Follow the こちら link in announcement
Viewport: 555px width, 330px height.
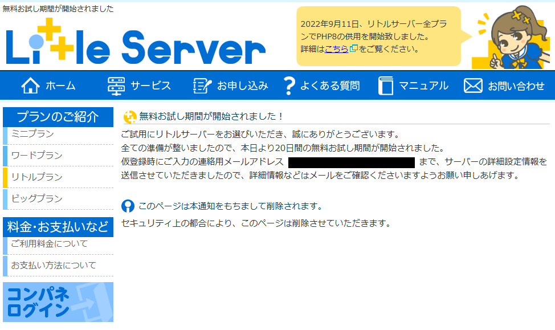336,49
